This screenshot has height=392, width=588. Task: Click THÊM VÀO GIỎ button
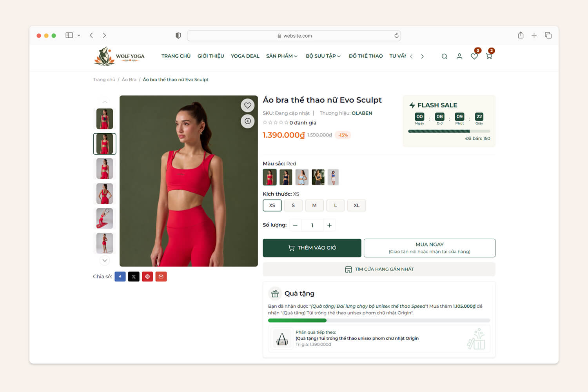[312, 248]
